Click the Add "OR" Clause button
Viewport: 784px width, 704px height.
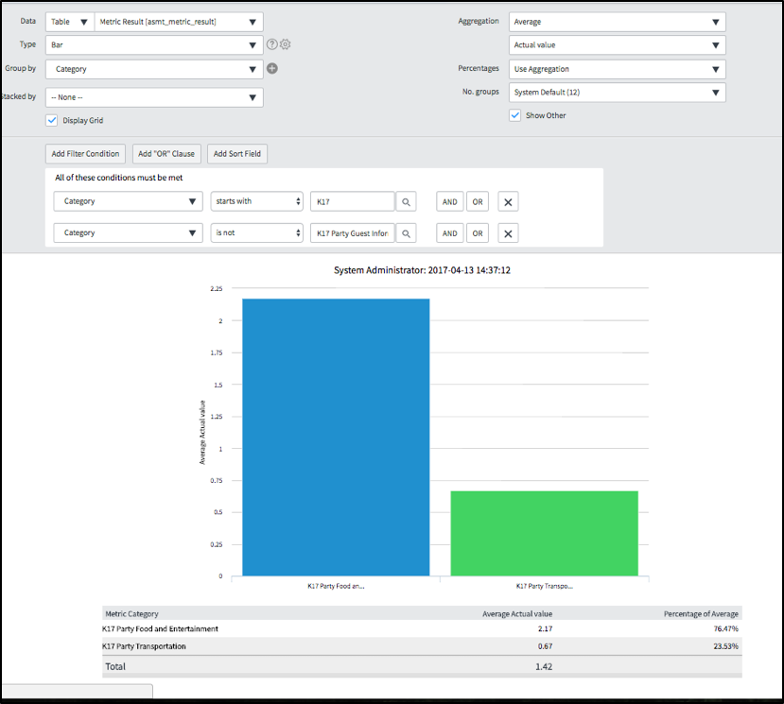click(x=166, y=153)
